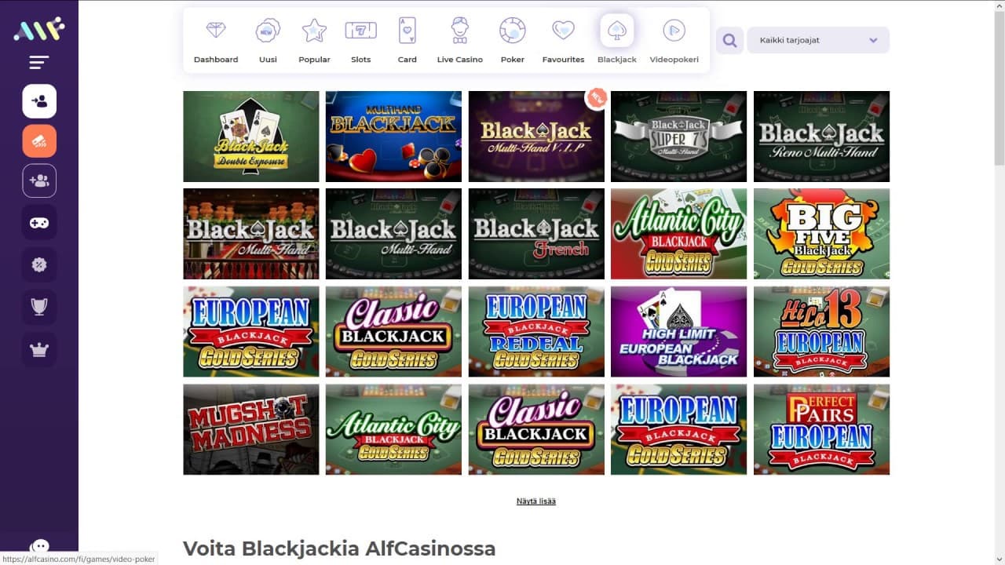This screenshot has height=565, width=1005.
Task: Open the crown VIP icon in sidebar
Action: click(x=39, y=349)
